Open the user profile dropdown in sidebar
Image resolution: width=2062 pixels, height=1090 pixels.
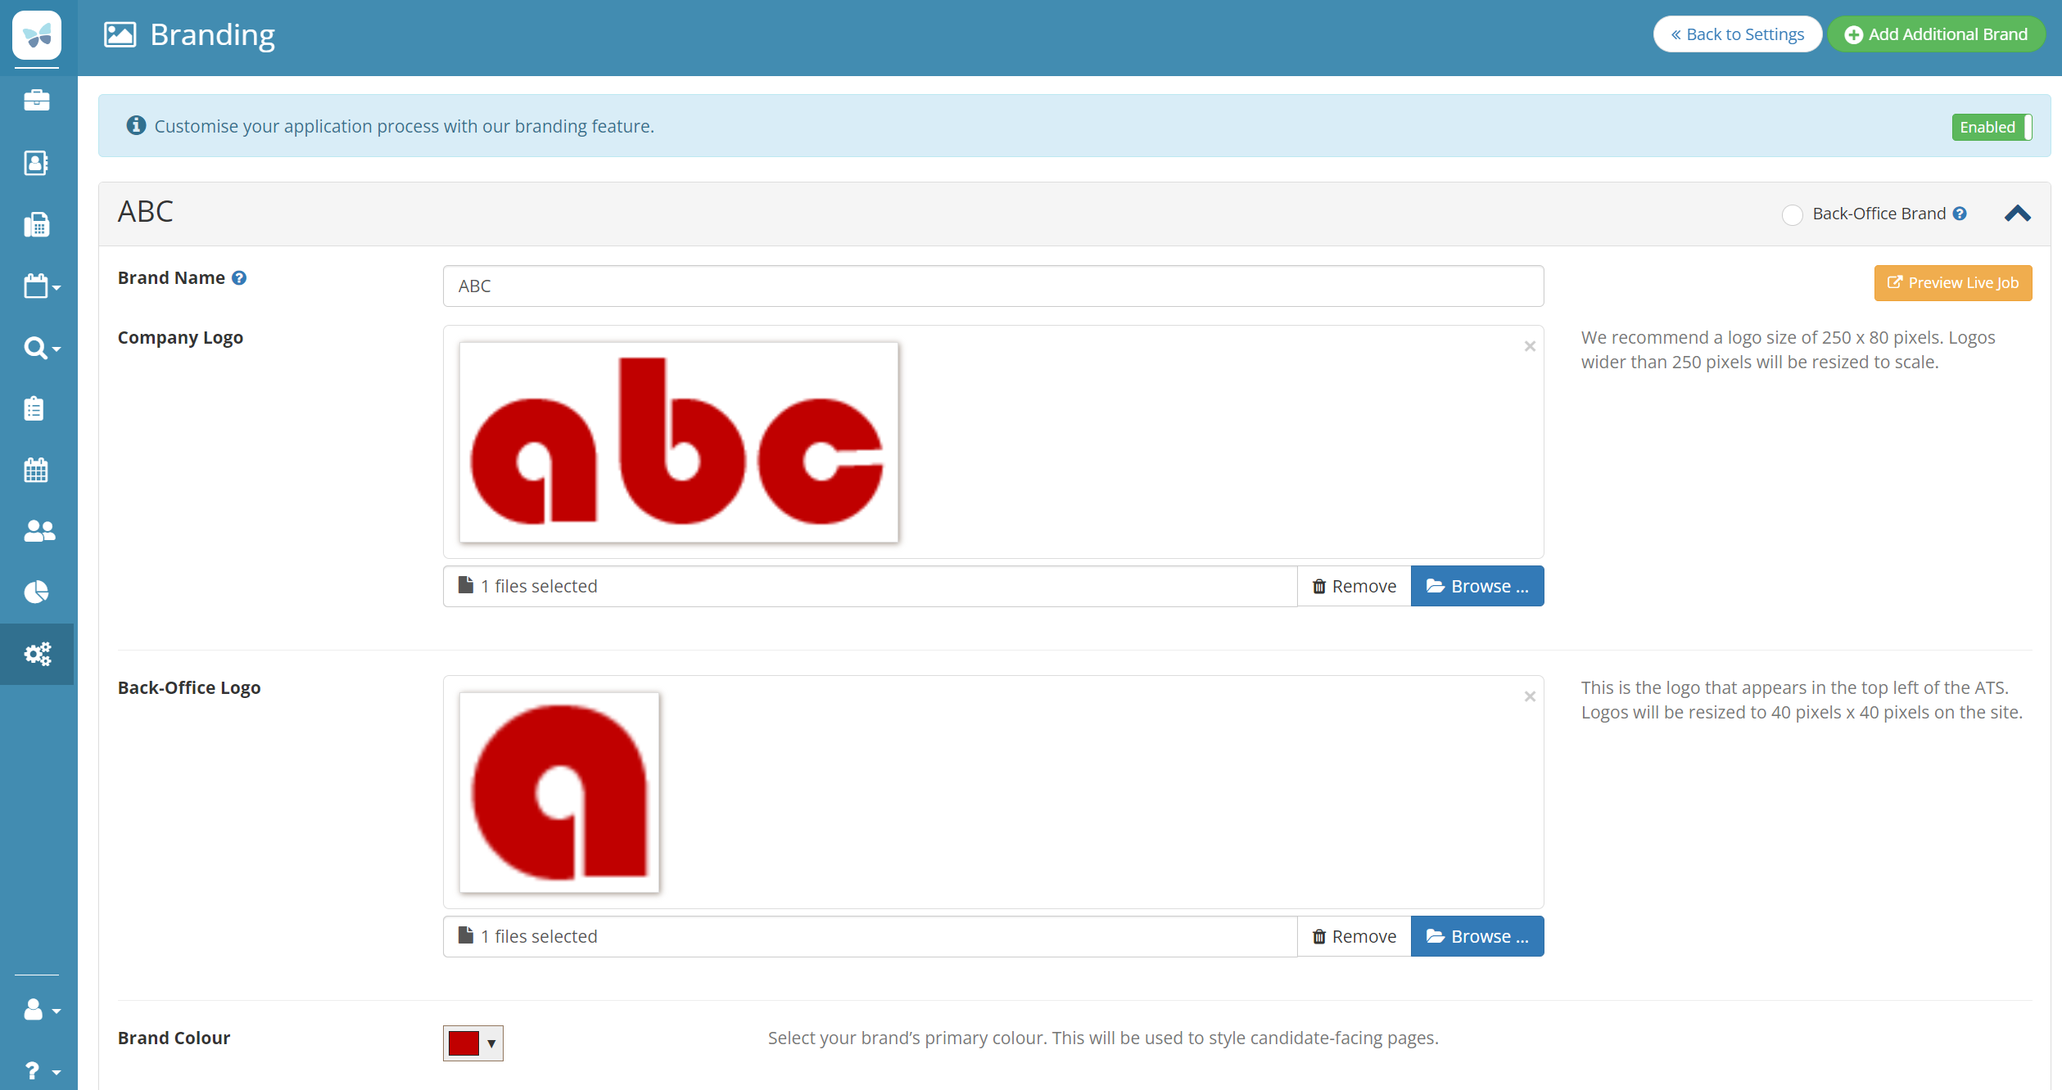pos(41,1010)
